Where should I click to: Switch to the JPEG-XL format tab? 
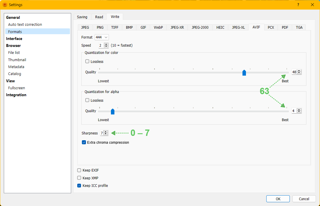pos(238,28)
